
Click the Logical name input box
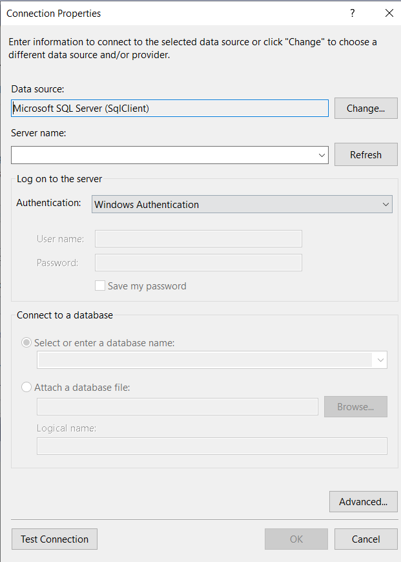pyautogui.click(x=212, y=446)
